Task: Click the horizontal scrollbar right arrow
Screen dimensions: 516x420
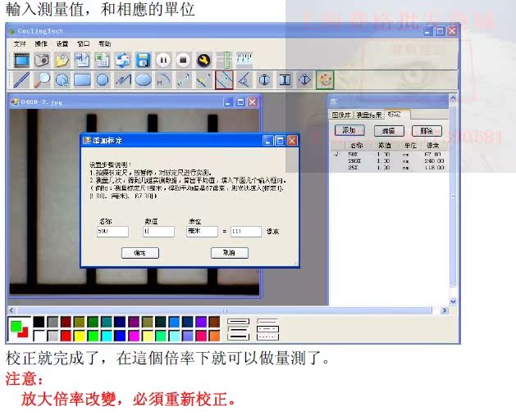Action: click(x=445, y=310)
